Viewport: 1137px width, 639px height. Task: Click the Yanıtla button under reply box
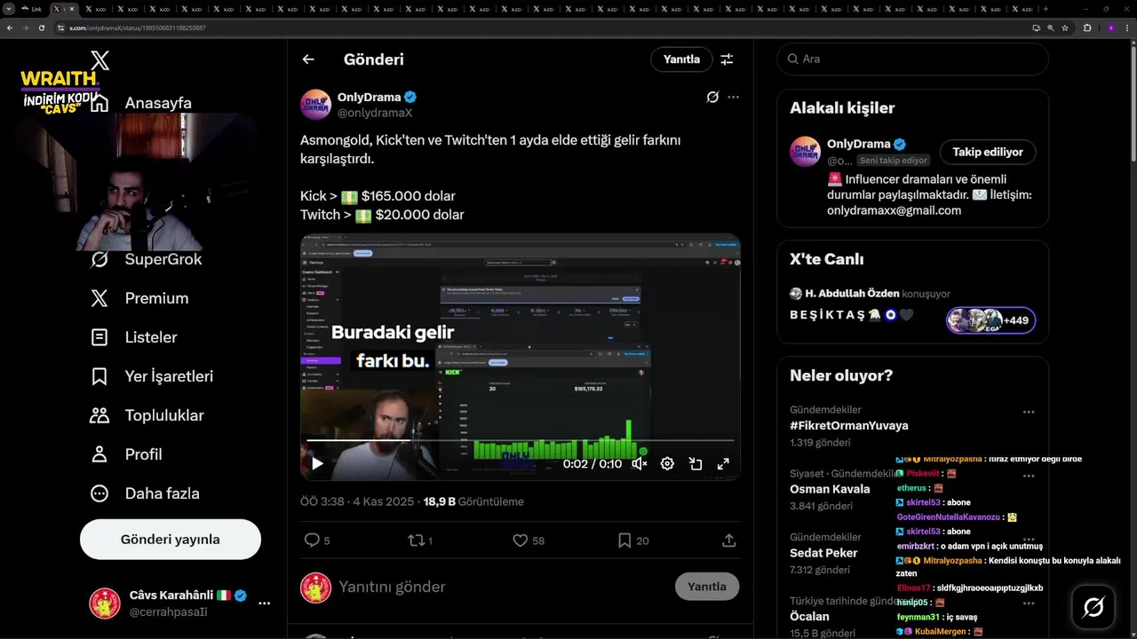pyautogui.click(x=707, y=587)
